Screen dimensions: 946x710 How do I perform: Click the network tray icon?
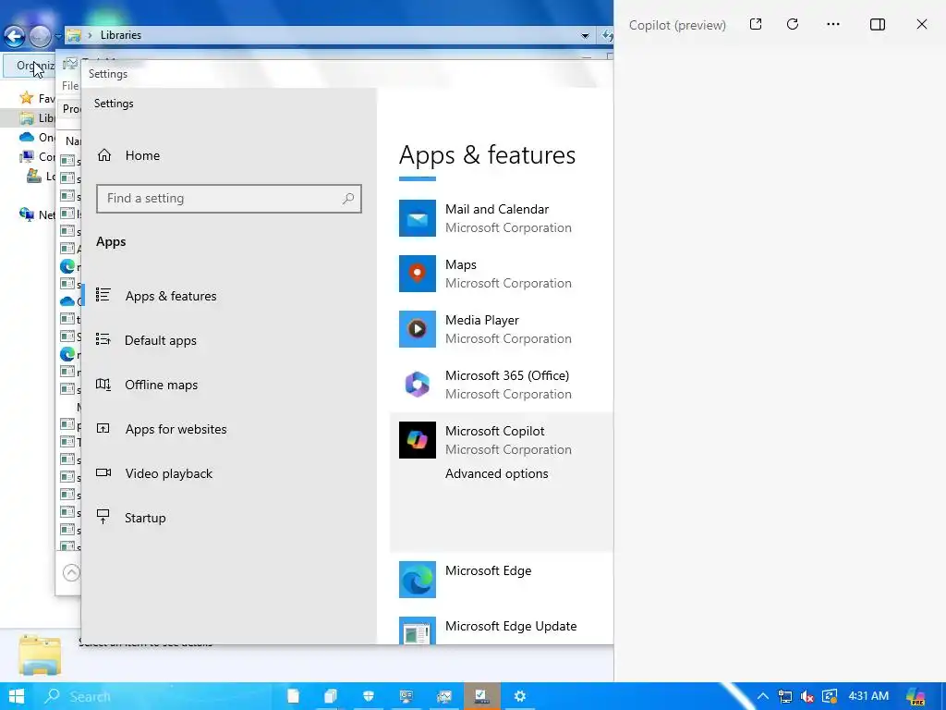[x=785, y=697]
